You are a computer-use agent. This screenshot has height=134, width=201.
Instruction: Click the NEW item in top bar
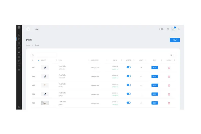(x=37, y=29)
